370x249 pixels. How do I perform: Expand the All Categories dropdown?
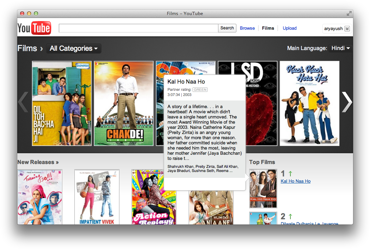click(74, 48)
